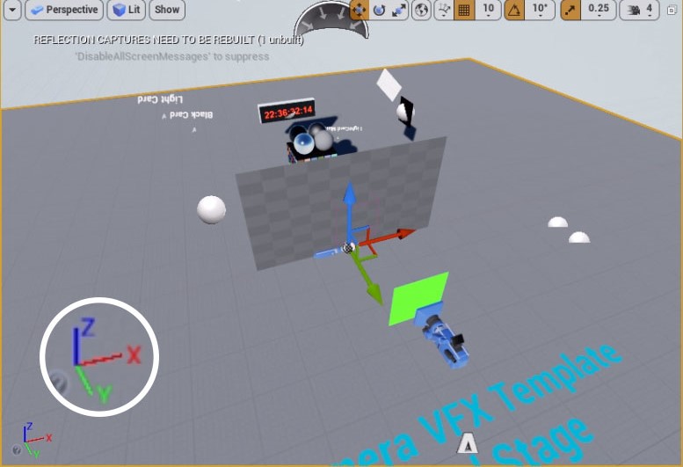Viewport: 683px width, 467px height.
Task: Select the Scale transform tool
Action: [x=399, y=10]
